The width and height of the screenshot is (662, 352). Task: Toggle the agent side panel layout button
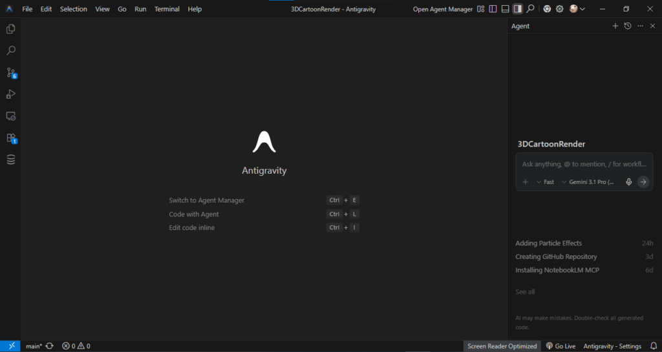tap(517, 9)
